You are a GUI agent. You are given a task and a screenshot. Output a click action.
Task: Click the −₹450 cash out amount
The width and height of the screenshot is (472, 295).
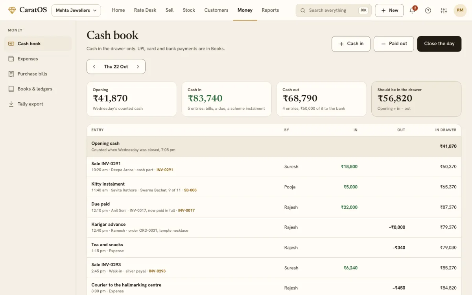399,288
